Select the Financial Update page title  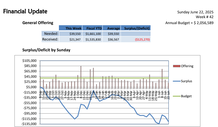(x=25, y=12)
